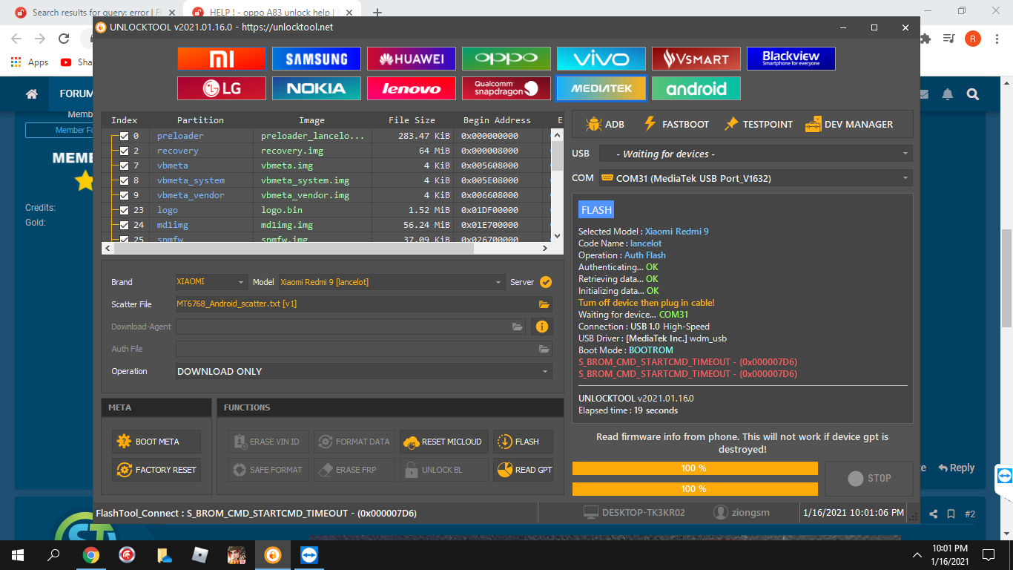Uncheck the md1img partition checkbox

pos(124,225)
